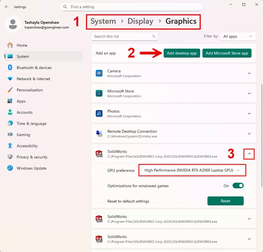Image resolution: width=263 pixels, height=252 pixels.
Task: Click the Graphics breadcrumb heading
Action: coord(181,21)
